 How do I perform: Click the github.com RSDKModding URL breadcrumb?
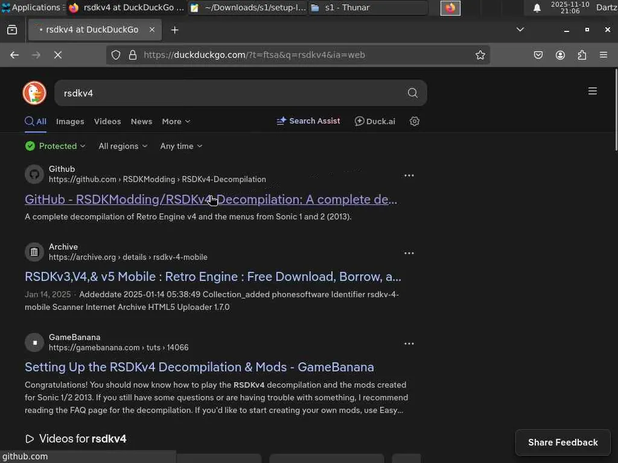tap(158, 180)
